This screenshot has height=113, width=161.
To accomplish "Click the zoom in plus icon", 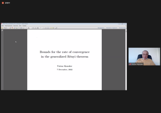I will pos(38,28).
